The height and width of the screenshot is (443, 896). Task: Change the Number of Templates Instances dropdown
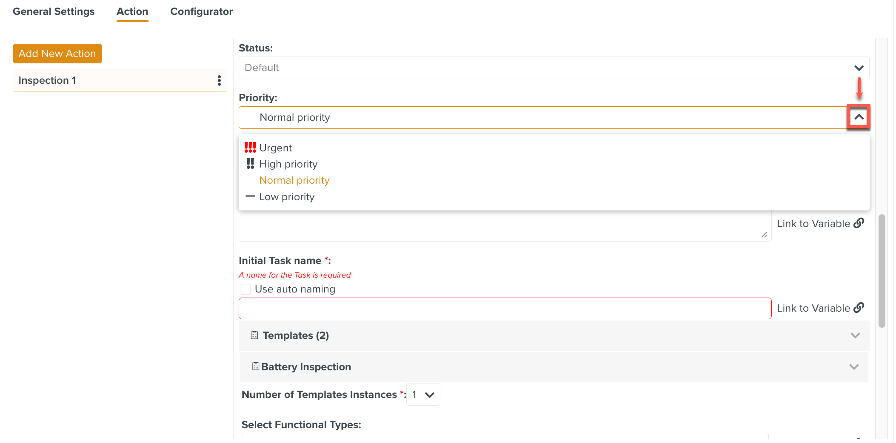point(423,394)
